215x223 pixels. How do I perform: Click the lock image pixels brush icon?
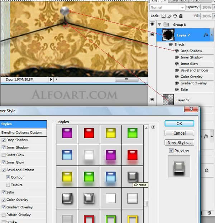tap(169, 16)
